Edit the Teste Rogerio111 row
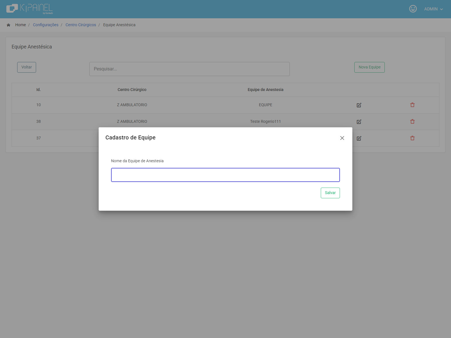451x338 pixels. pyautogui.click(x=359, y=122)
